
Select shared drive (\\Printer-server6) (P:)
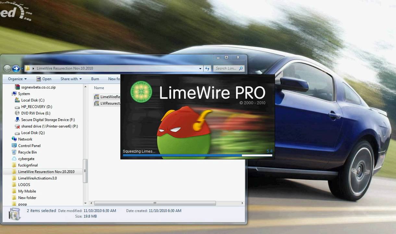click(x=50, y=126)
